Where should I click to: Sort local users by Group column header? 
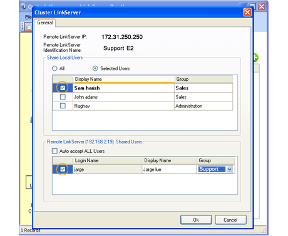[x=203, y=79]
